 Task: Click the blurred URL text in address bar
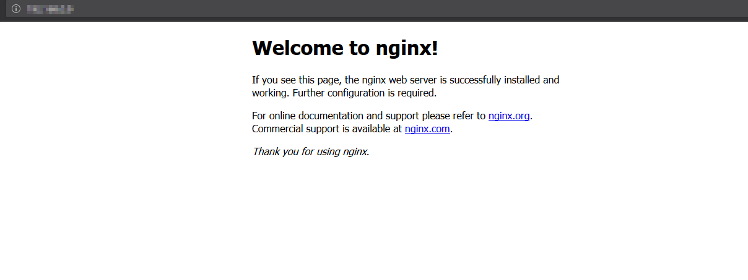point(50,9)
